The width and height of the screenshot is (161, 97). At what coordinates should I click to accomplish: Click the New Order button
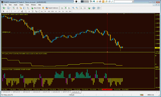click(x=36, y=8)
